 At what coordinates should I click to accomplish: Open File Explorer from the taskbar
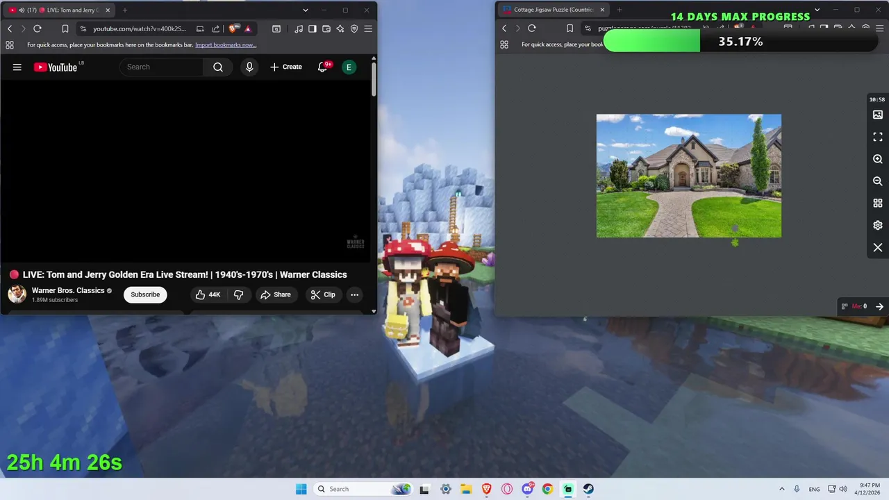coord(465,489)
